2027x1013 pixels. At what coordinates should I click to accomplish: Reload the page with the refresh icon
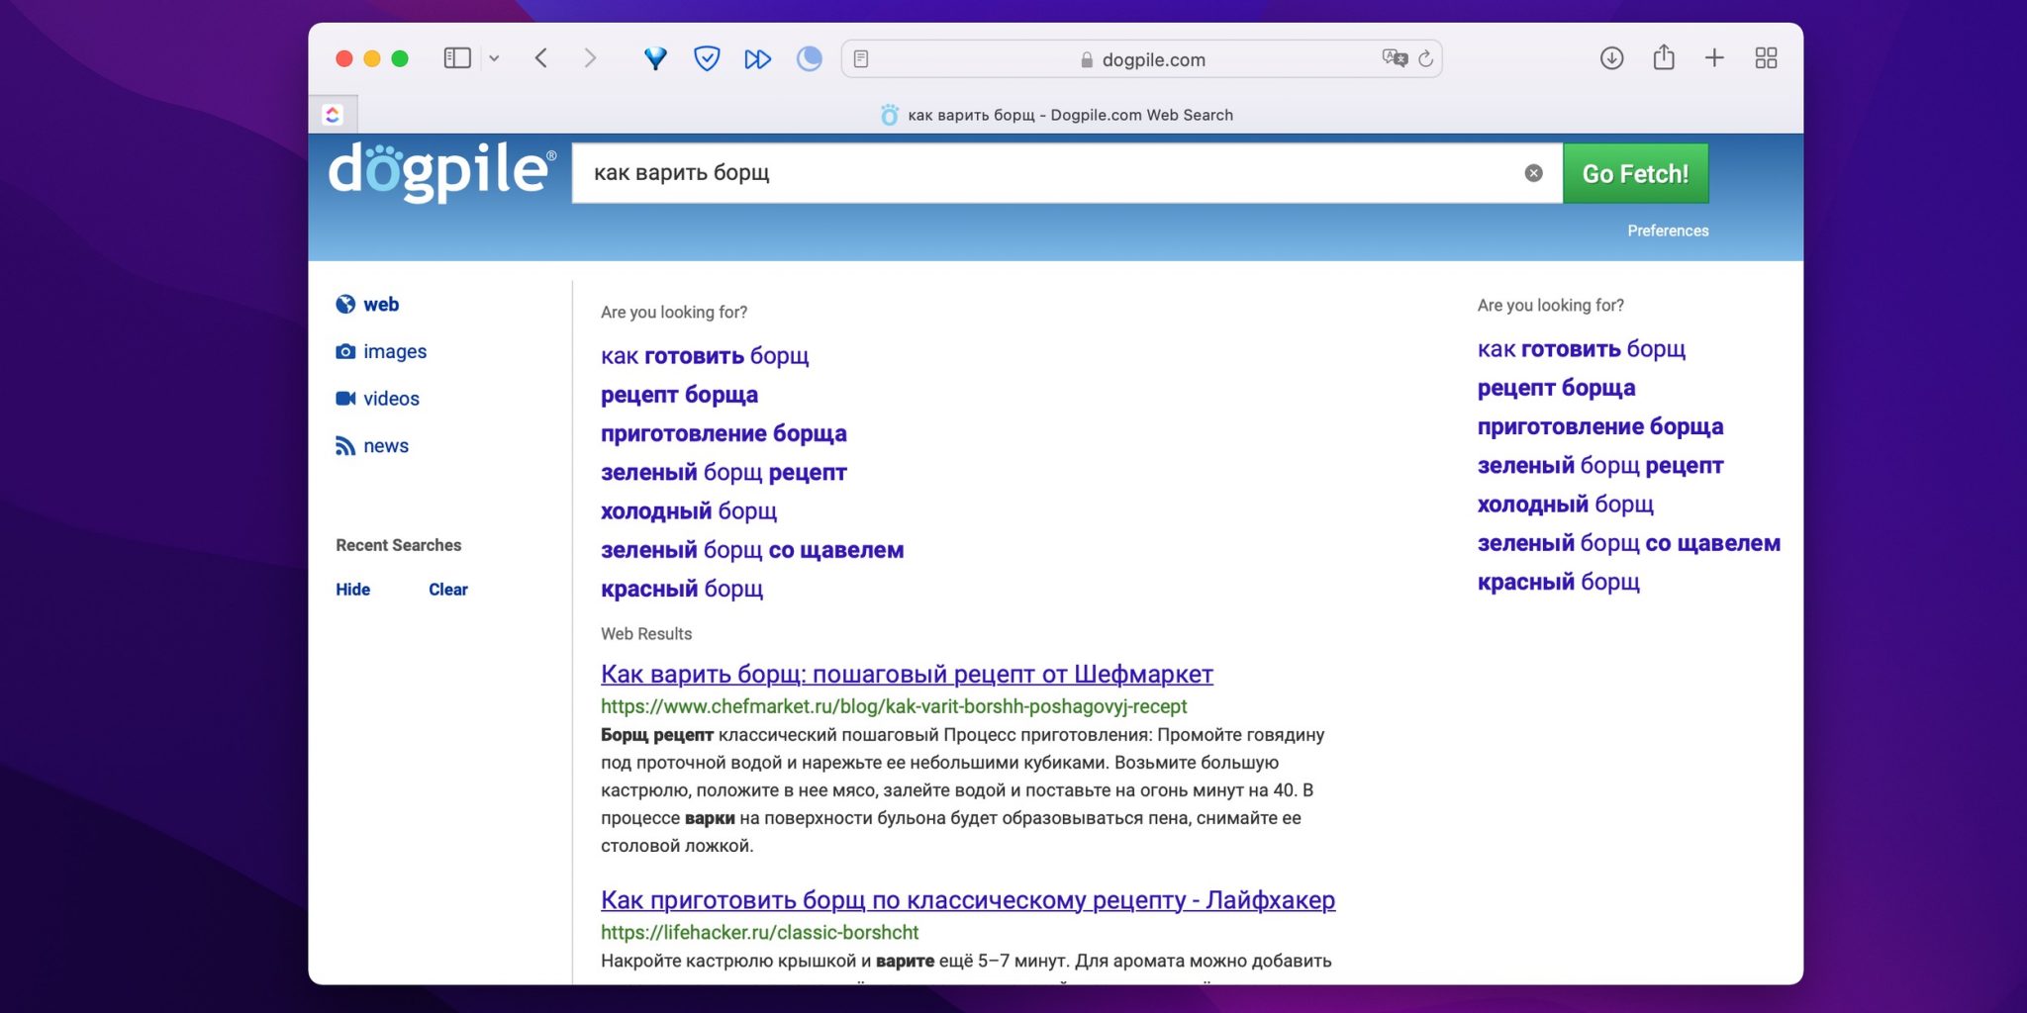pyautogui.click(x=1425, y=58)
